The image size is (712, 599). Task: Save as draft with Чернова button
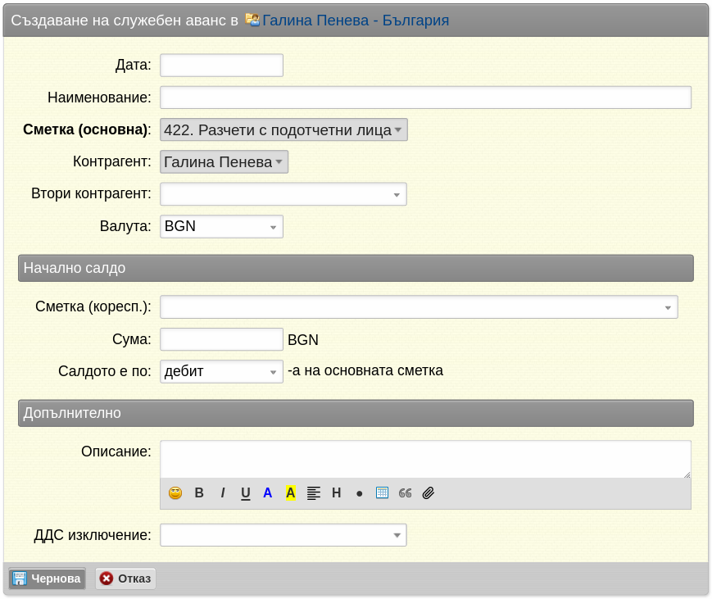[48, 579]
